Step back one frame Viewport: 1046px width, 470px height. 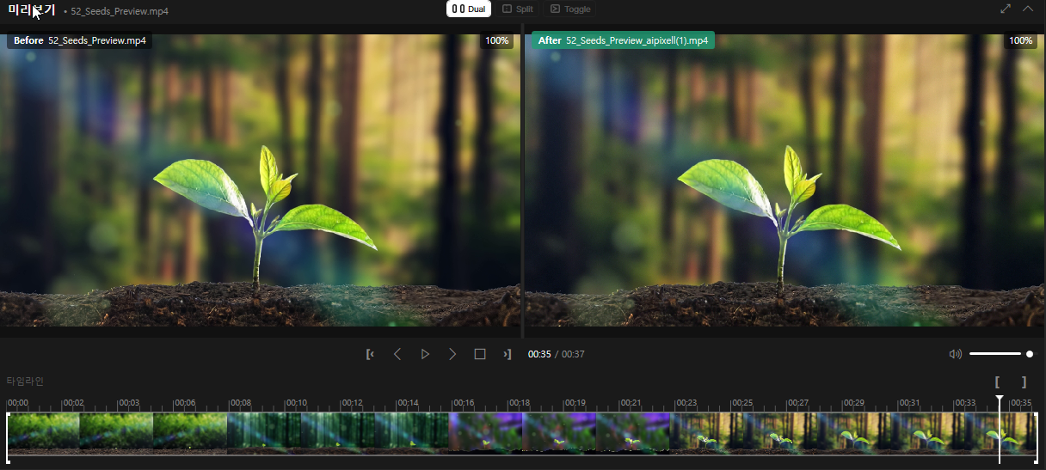(x=397, y=354)
